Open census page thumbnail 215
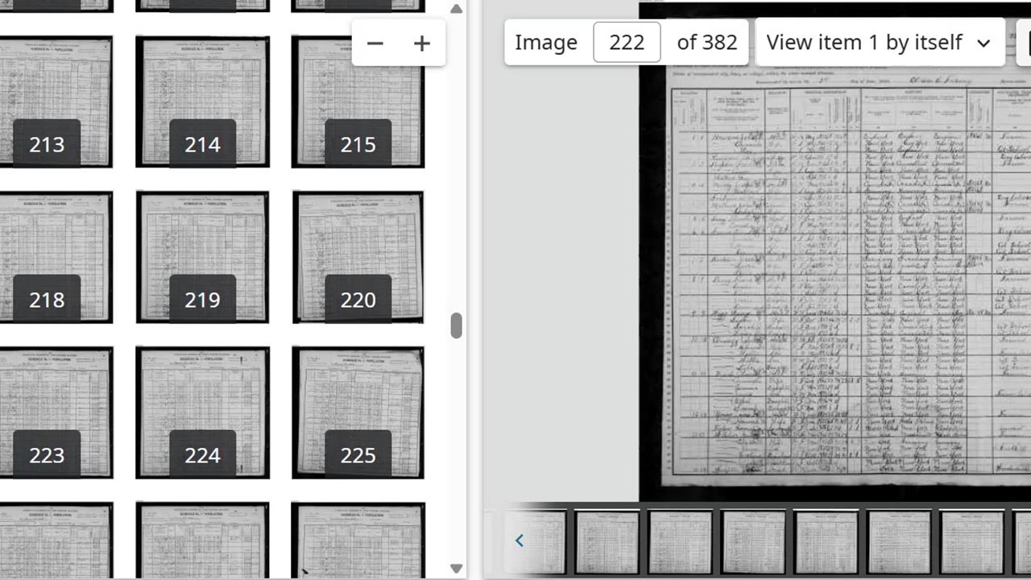 click(358, 101)
